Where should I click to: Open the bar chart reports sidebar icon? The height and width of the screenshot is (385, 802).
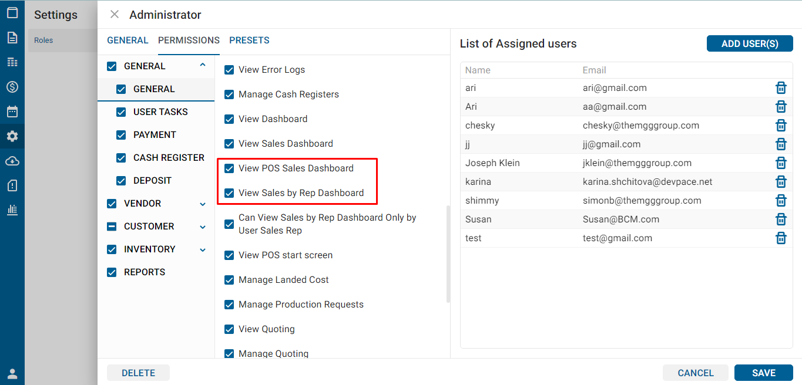12,210
